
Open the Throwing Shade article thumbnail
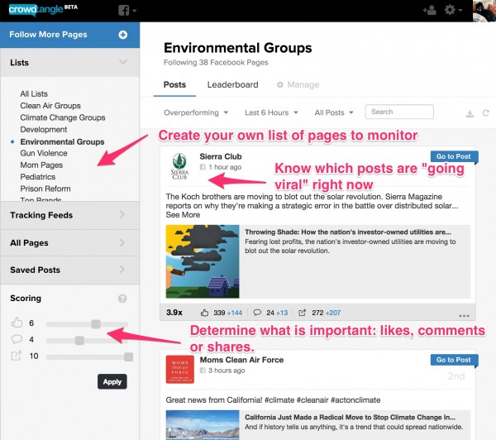pos(203,261)
